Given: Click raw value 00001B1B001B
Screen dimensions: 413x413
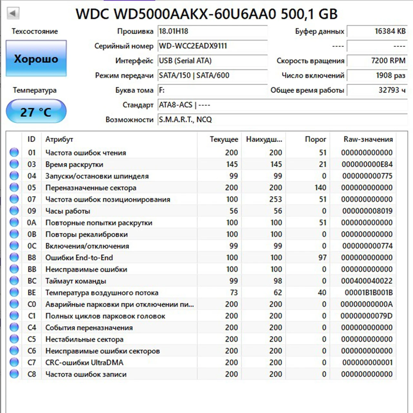Looking at the screenshot, I should pyautogui.click(x=369, y=293).
